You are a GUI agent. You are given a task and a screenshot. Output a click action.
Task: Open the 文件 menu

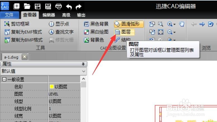tap(9, 15)
